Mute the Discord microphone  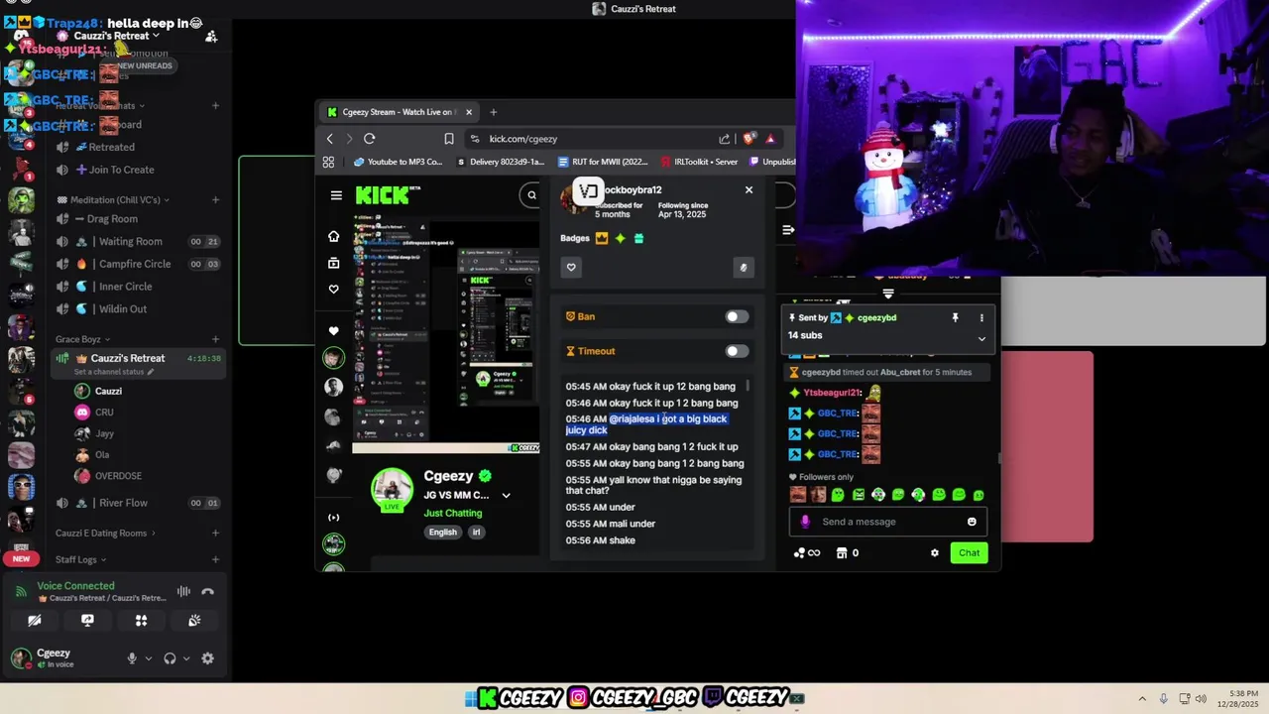click(132, 658)
